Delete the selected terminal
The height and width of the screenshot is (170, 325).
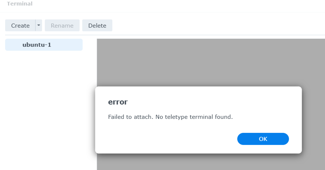point(97,25)
